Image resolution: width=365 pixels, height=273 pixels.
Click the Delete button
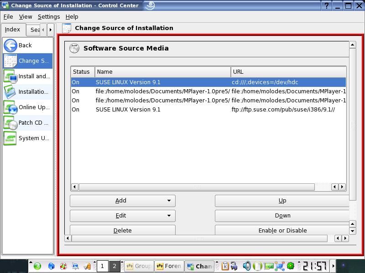point(122,230)
